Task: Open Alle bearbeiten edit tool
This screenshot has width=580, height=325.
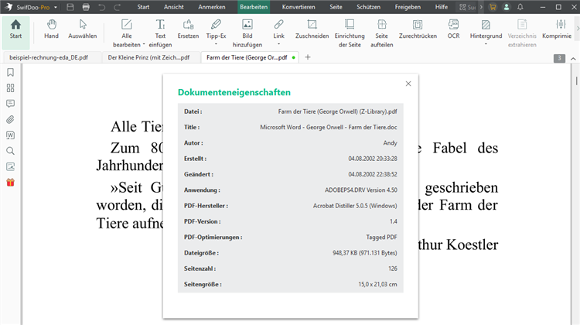Action: 127,33
